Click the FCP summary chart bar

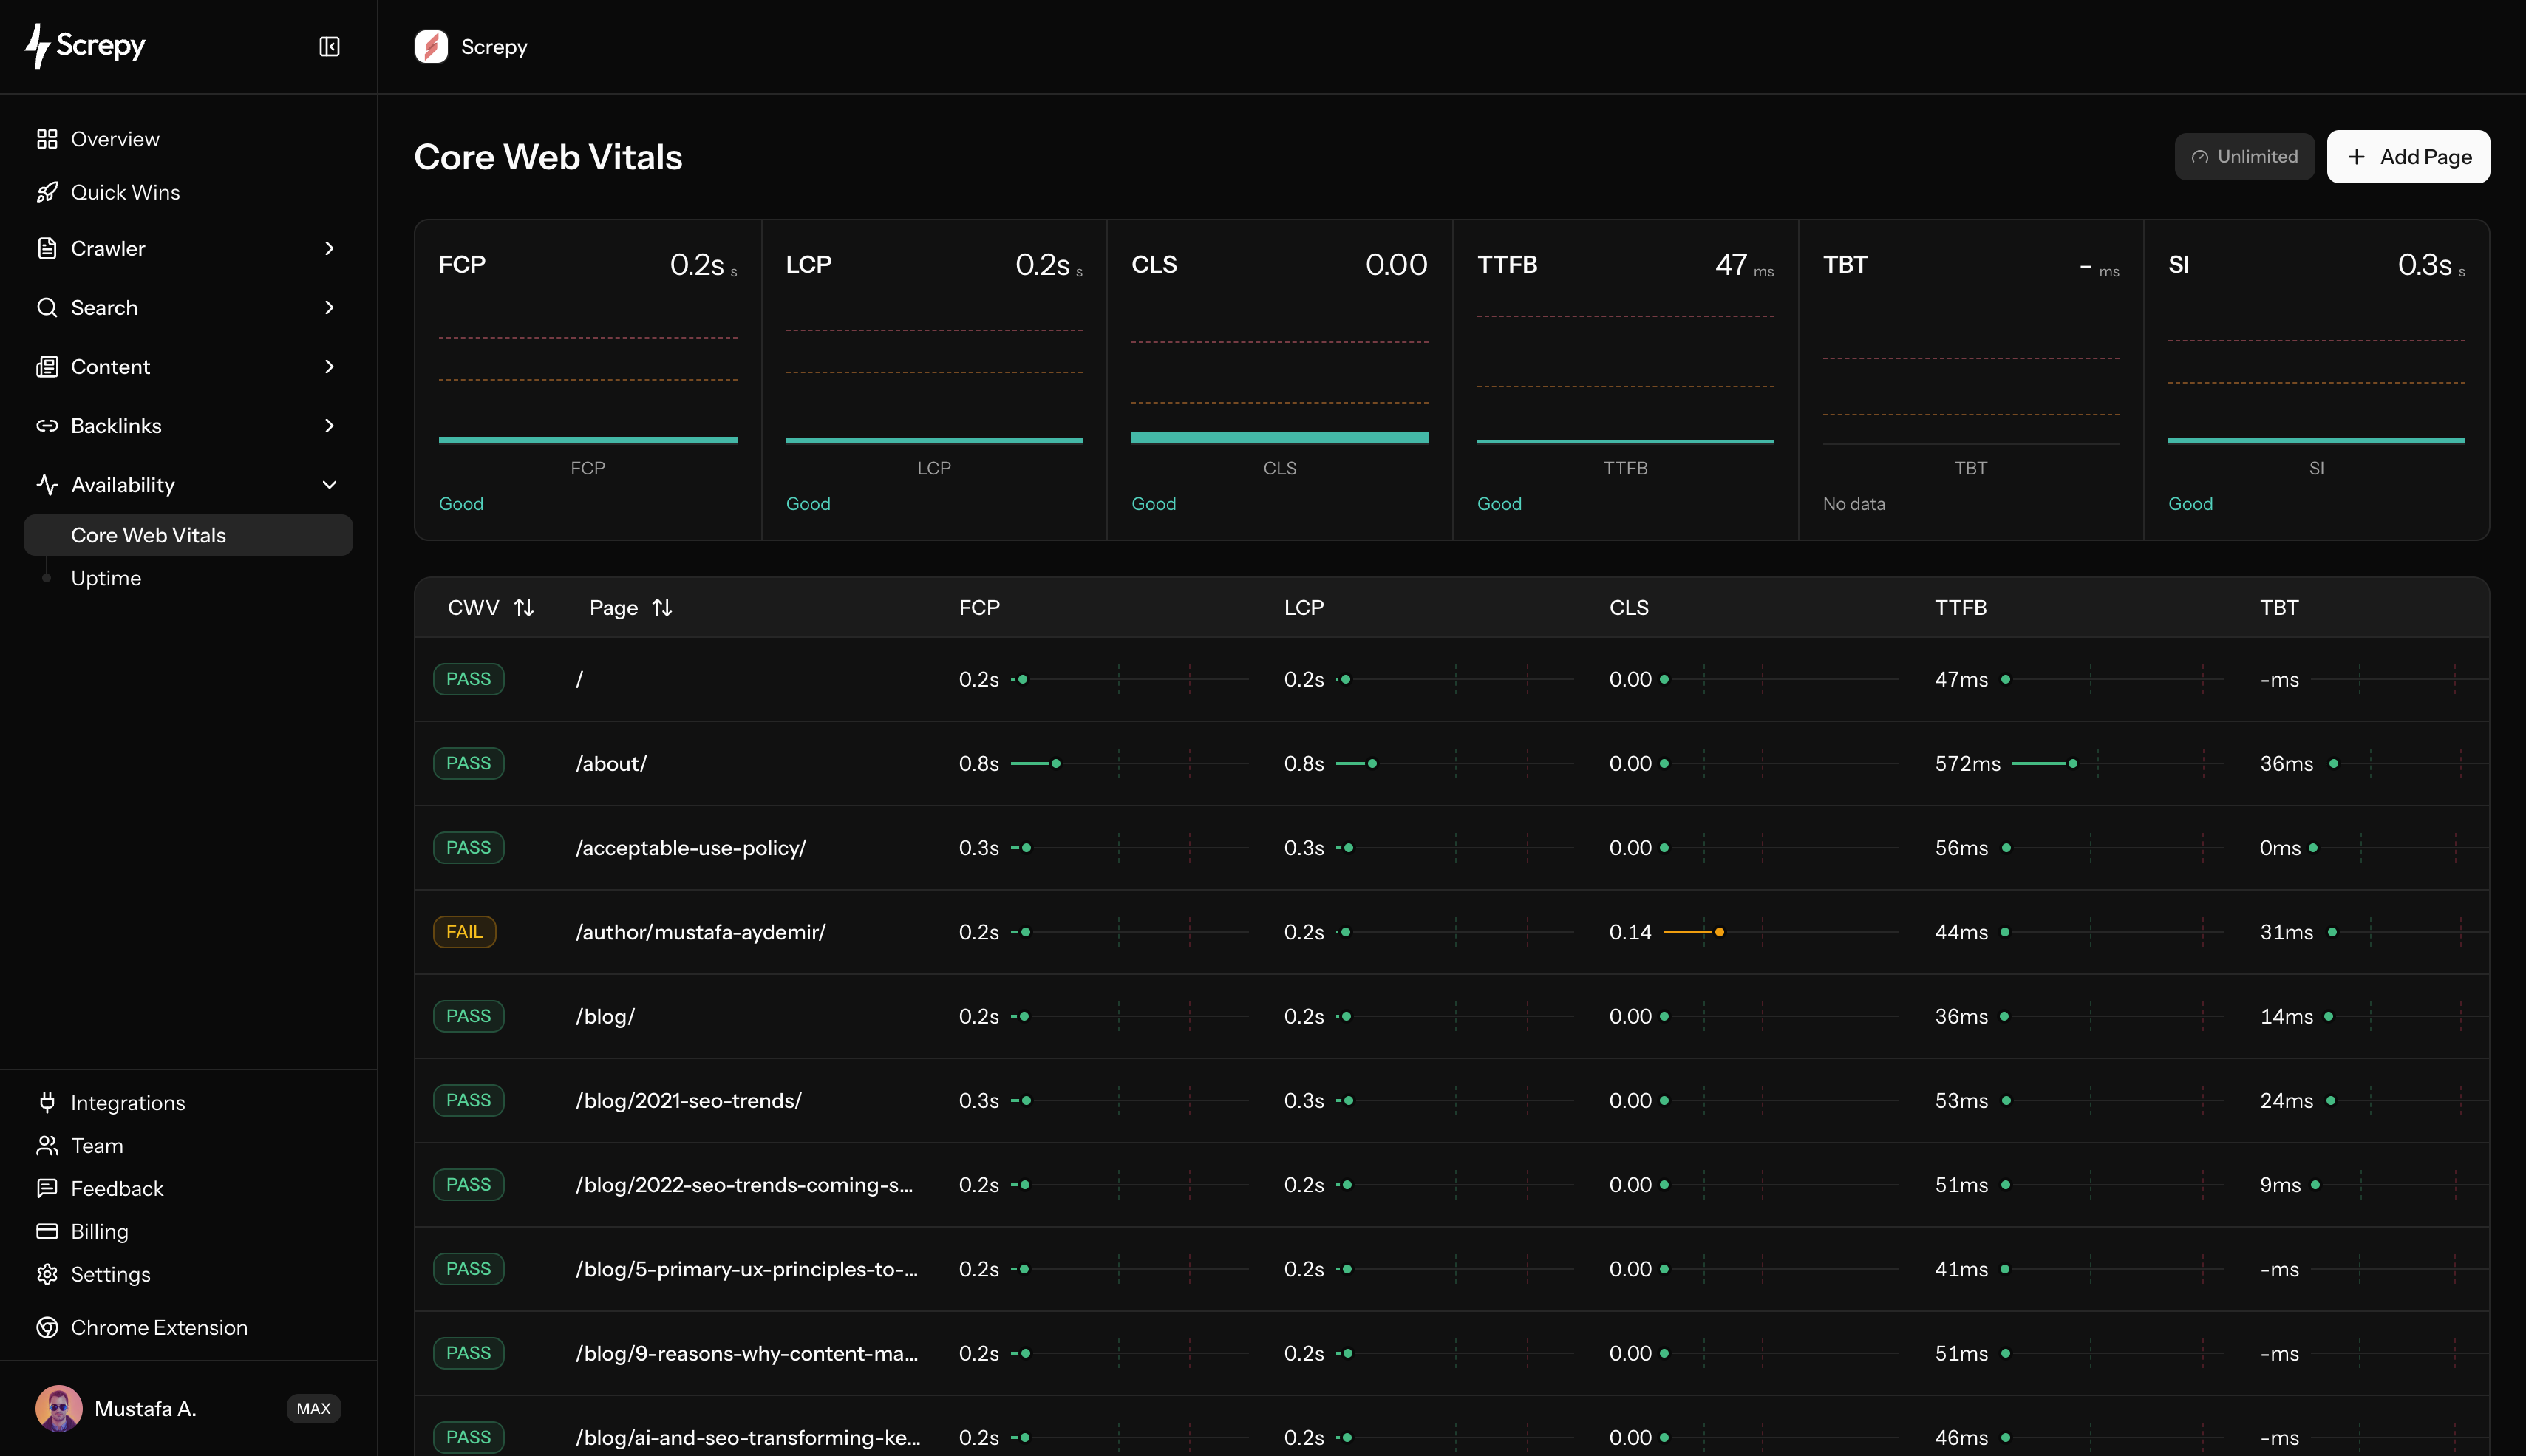click(x=588, y=440)
